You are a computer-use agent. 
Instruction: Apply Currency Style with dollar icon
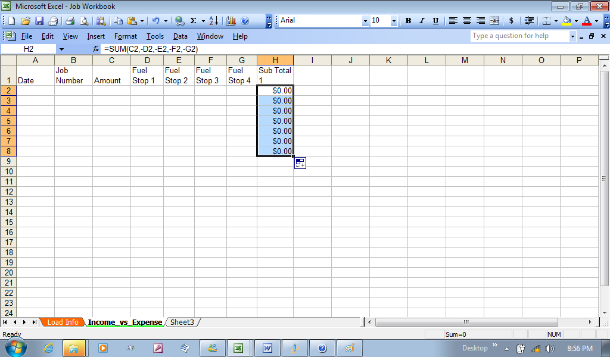pos(511,21)
